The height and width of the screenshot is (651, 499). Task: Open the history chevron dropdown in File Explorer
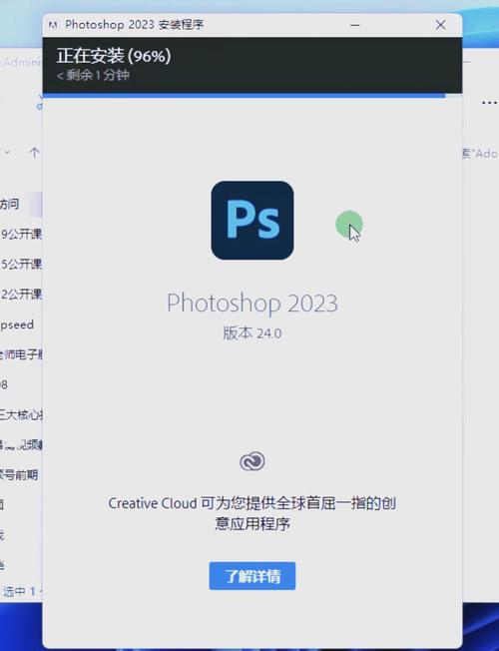[x=7, y=153]
